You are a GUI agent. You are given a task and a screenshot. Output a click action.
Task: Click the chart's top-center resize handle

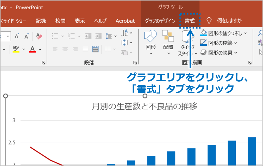click(x=145, y=96)
